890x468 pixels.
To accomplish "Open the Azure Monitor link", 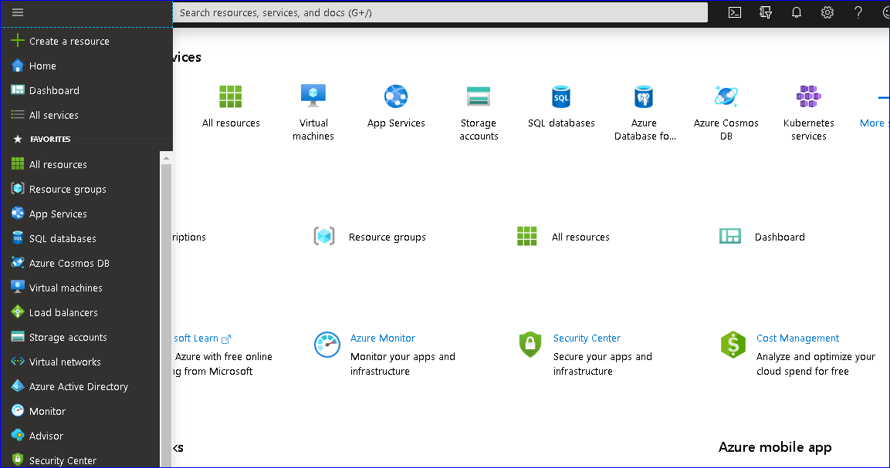I will click(x=383, y=338).
